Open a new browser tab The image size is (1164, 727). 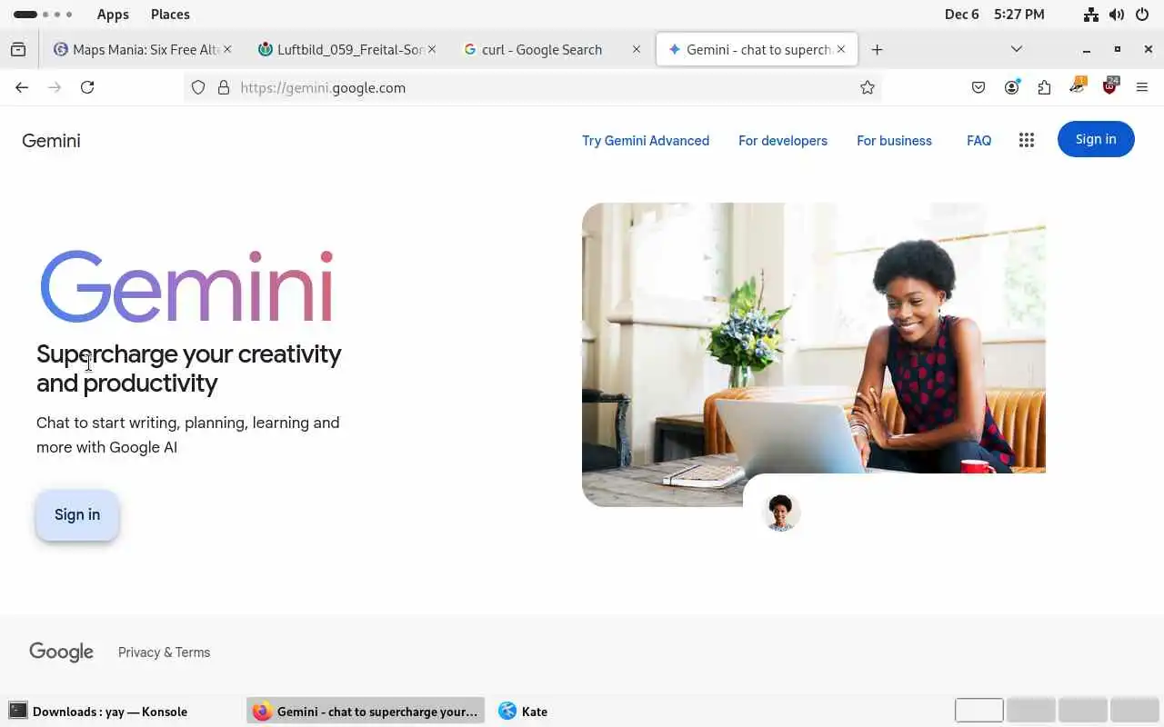(877, 49)
